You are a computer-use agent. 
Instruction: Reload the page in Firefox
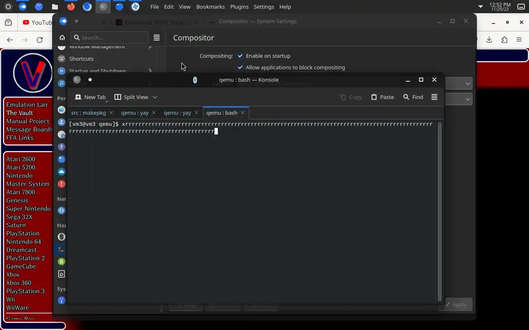pyautogui.click(x=40, y=40)
